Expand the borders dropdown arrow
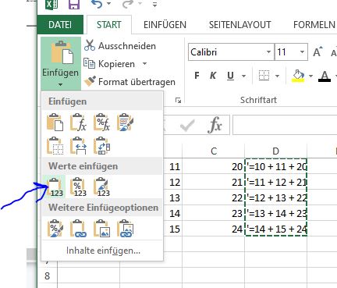 tap(277, 76)
